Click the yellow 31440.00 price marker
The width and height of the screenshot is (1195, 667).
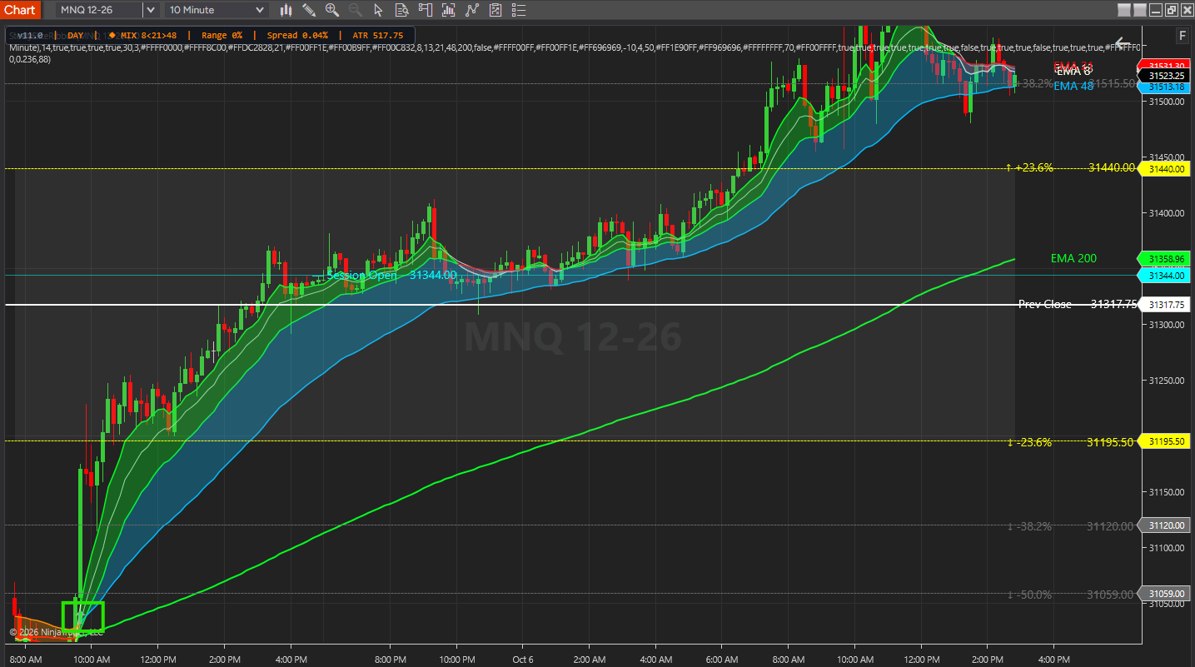(x=1166, y=168)
